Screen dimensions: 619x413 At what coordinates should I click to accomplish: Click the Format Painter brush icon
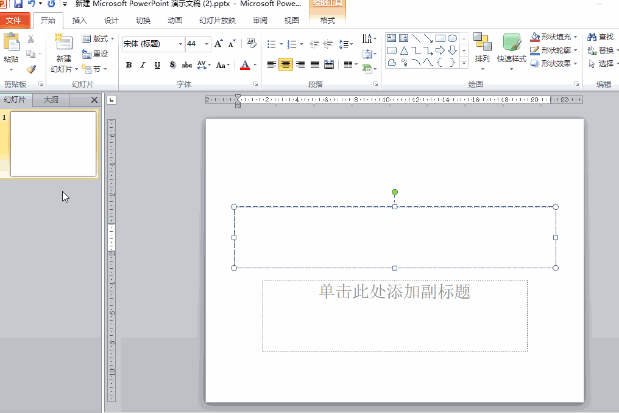tap(31, 69)
